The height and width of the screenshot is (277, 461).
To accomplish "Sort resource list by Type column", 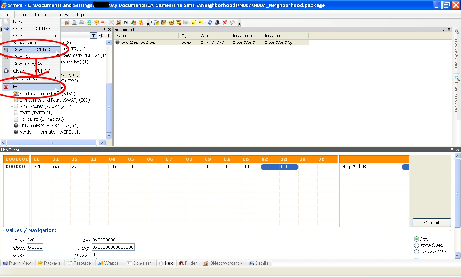I will [x=188, y=36].
